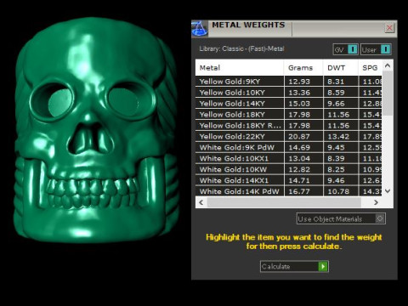The width and height of the screenshot is (408, 306).
Task: Click the 14.71 grams value
Action: point(299,180)
